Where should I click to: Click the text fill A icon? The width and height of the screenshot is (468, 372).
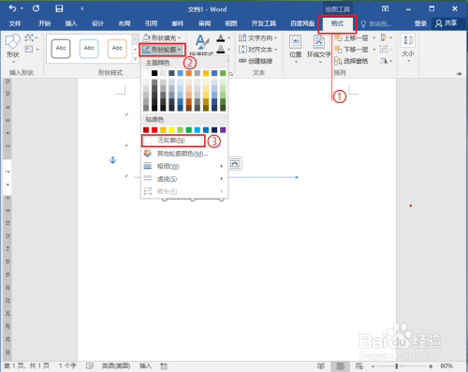pyautogui.click(x=221, y=38)
